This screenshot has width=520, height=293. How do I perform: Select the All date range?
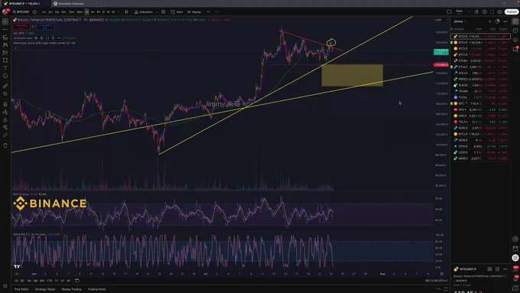pos(68,281)
